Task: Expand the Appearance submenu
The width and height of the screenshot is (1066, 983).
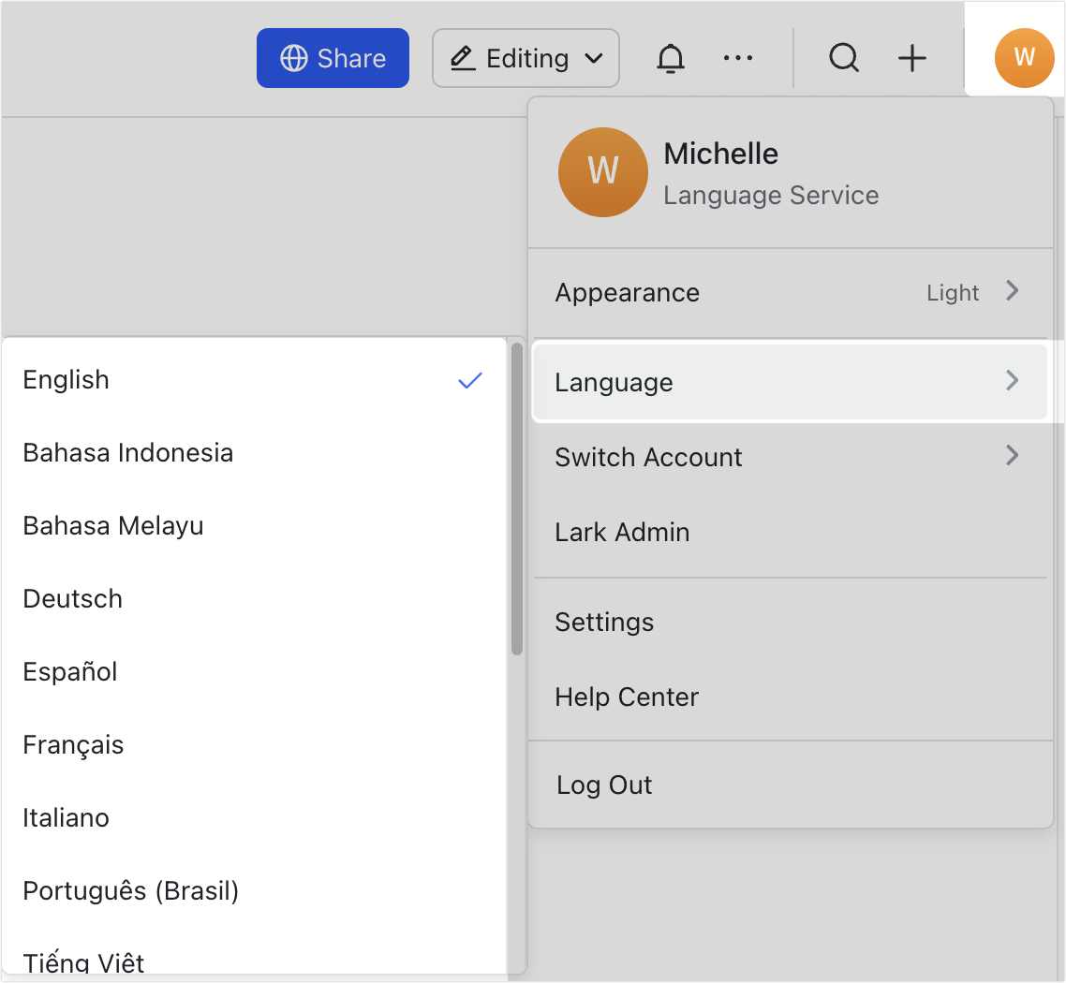Action: click(790, 292)
